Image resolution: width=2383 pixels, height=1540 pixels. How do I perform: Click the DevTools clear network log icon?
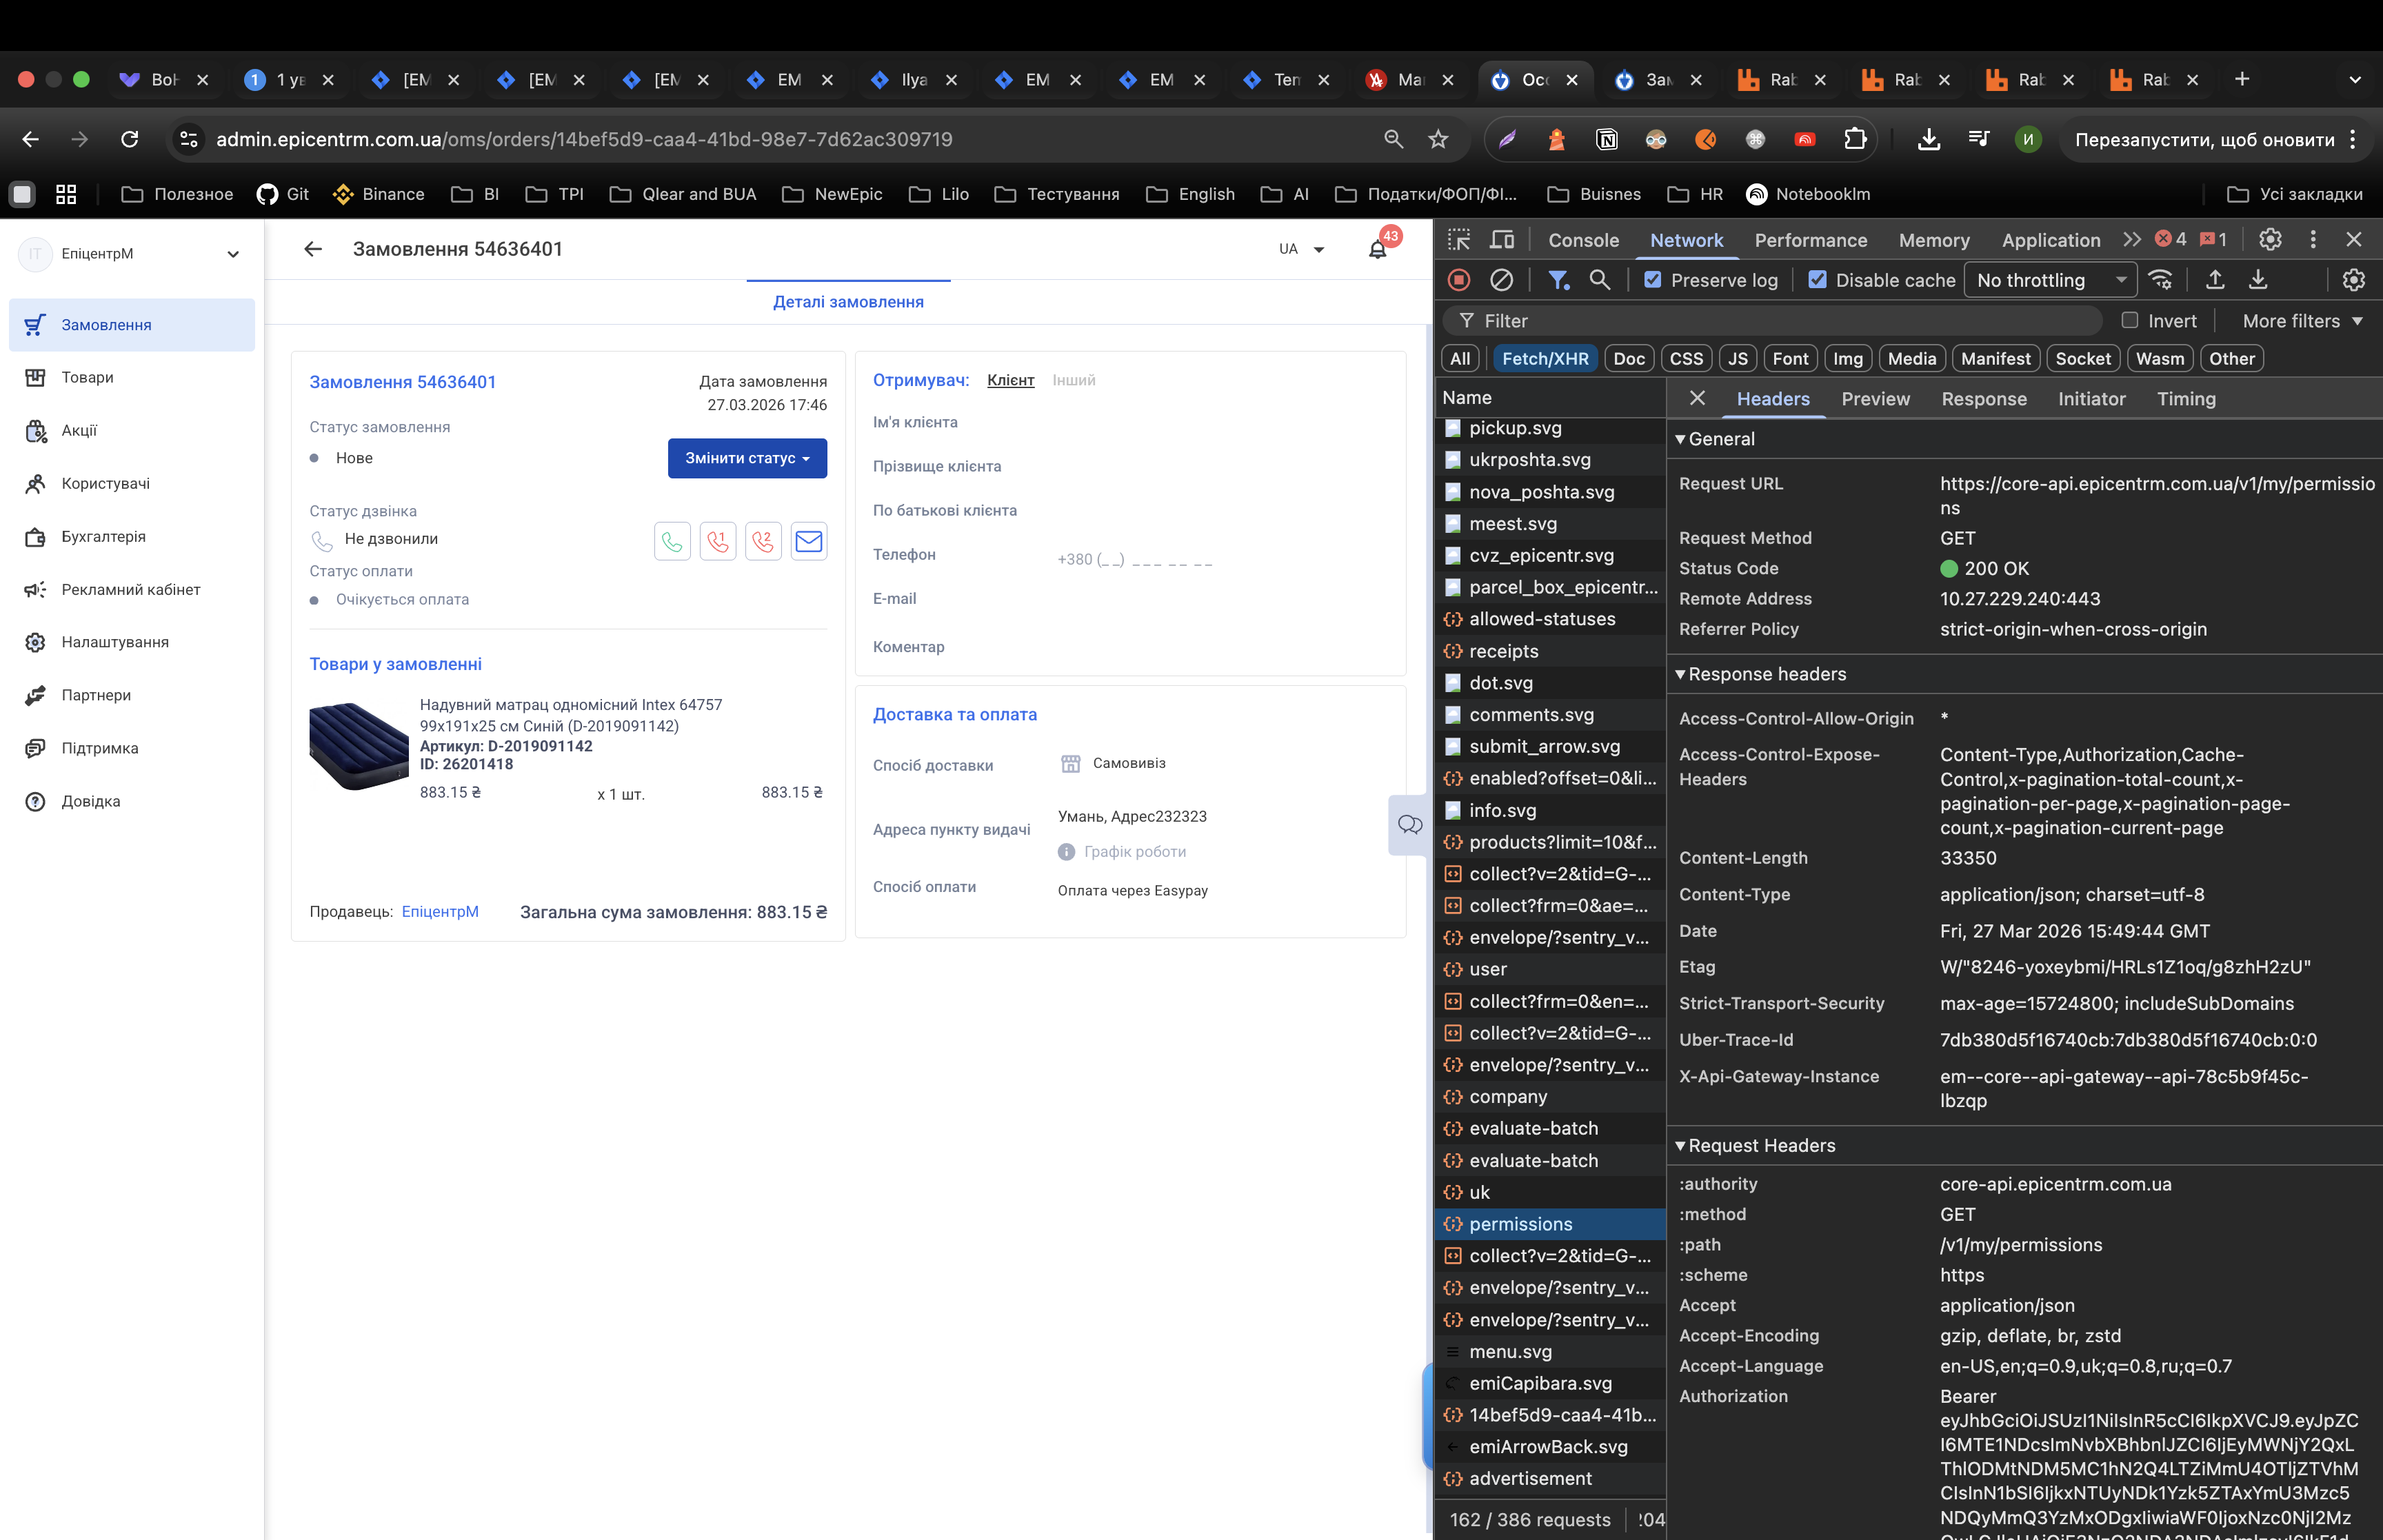click(1501, 280)
